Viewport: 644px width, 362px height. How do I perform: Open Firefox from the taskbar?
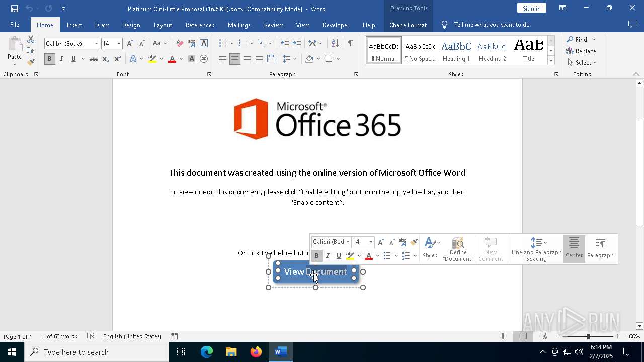click(256, 352)
